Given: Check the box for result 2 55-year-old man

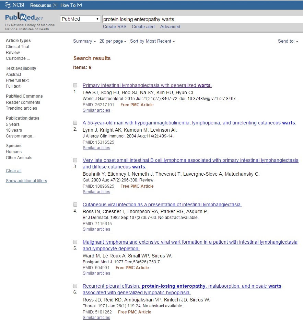Looking at the screenshot, I should (75, 123).
